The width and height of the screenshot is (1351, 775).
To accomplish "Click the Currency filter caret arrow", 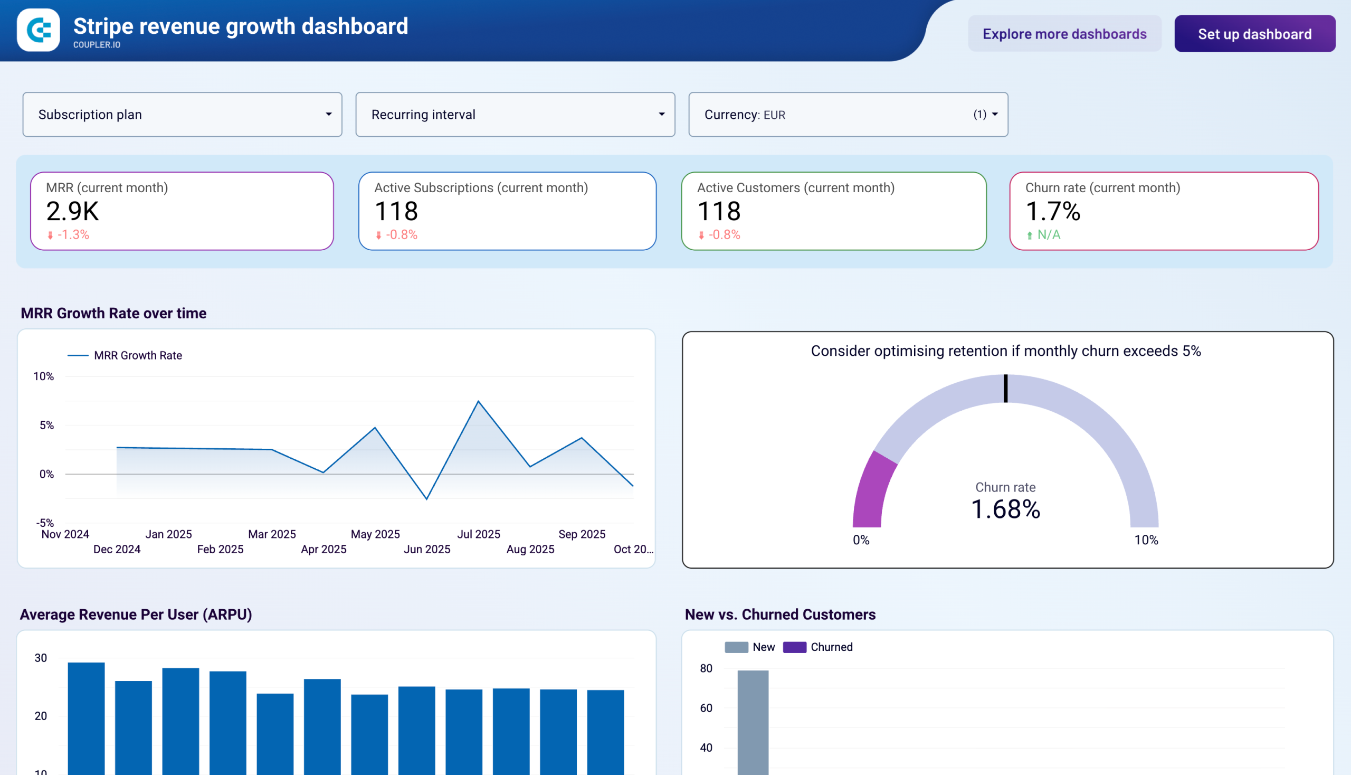I will coord(994,115).
